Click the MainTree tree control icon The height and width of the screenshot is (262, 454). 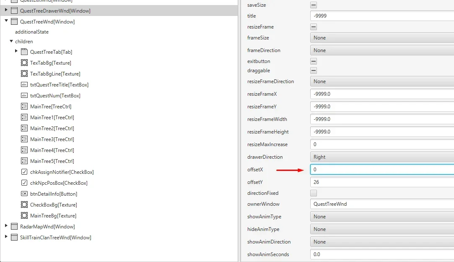pos(24,107)
